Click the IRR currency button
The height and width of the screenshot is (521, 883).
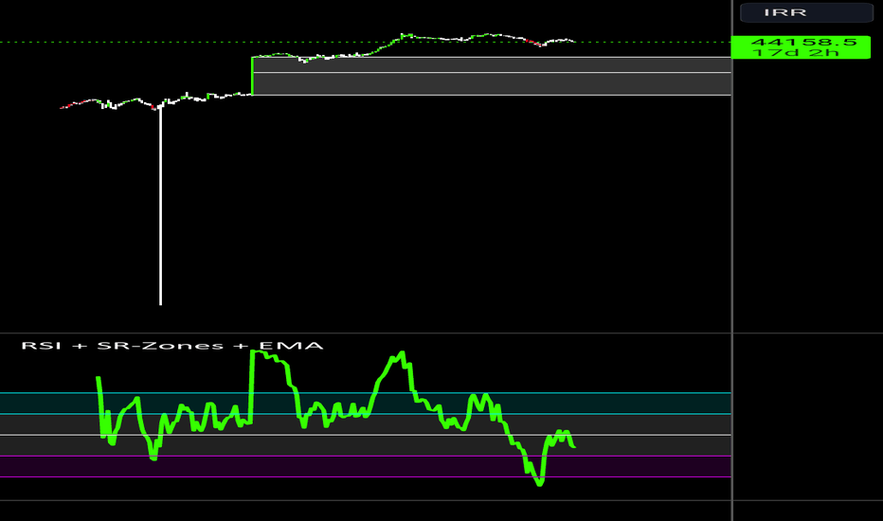[x=806, y=12]
